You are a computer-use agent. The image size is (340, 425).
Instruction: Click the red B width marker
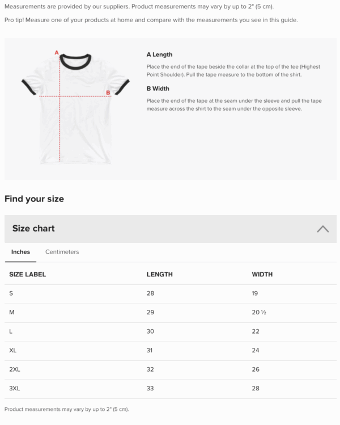pyautogui.click(x=108, y=92)
